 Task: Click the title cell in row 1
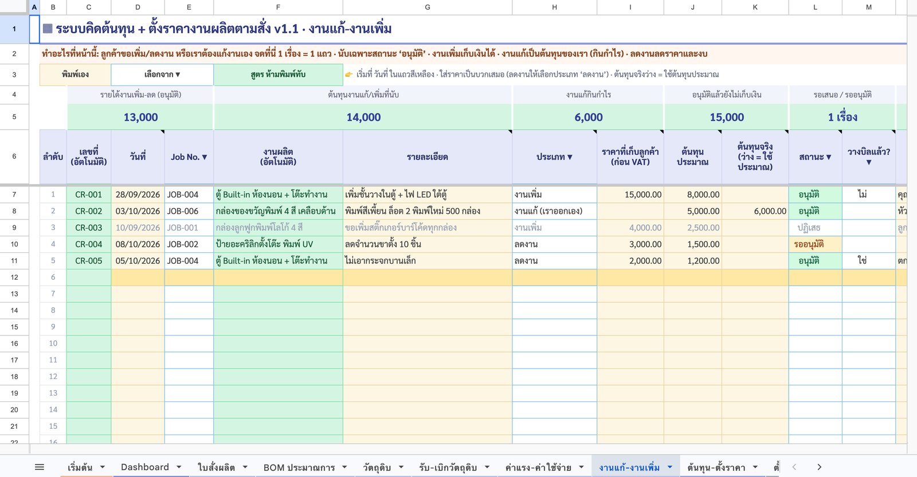(x=473, y=29)
